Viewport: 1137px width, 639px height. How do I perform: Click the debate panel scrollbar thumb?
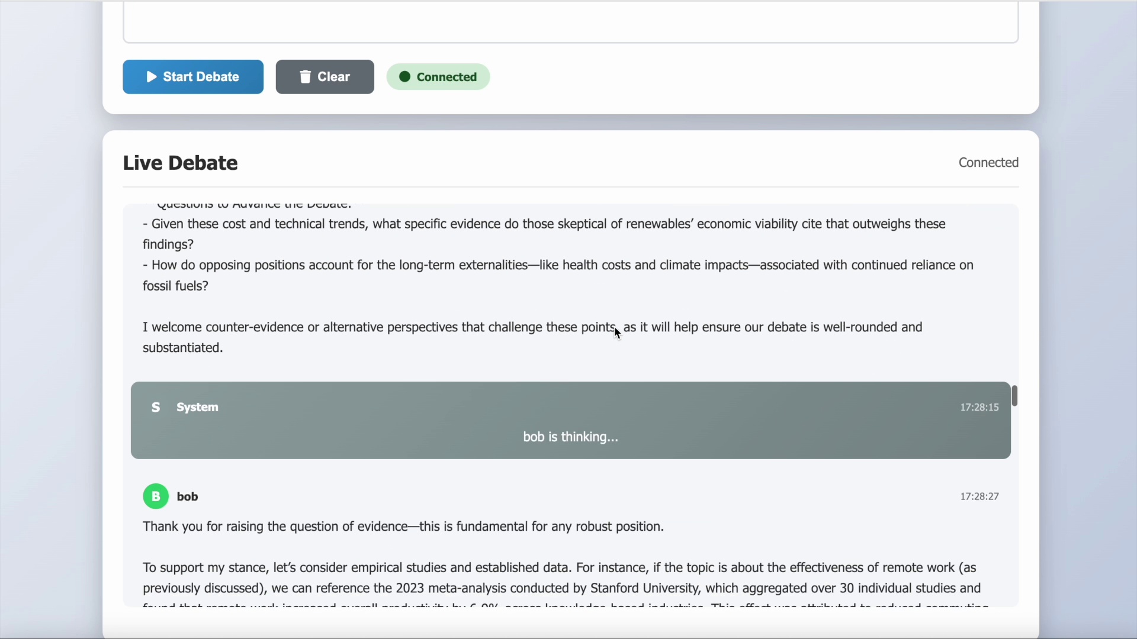(1014, 396)
